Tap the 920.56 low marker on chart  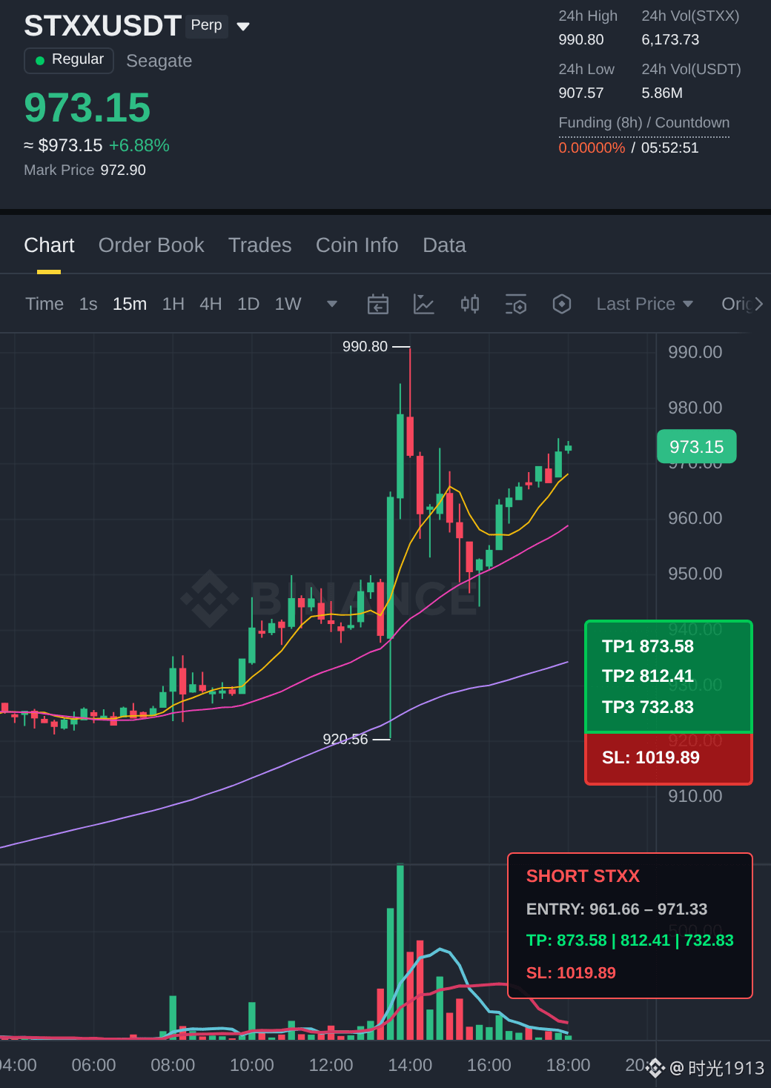click(x=345, y=739)
